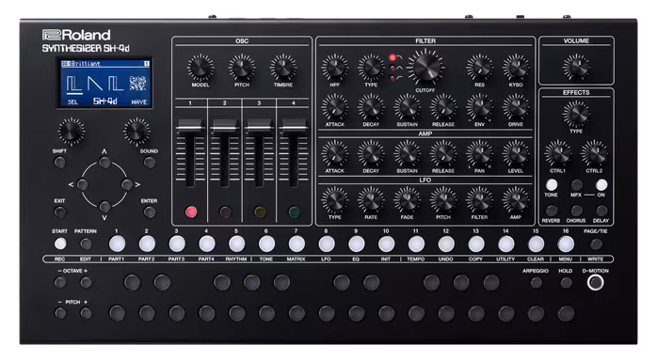Toggle the REVERB button
The image size is (657, 361).
click(x=552, y=211)
